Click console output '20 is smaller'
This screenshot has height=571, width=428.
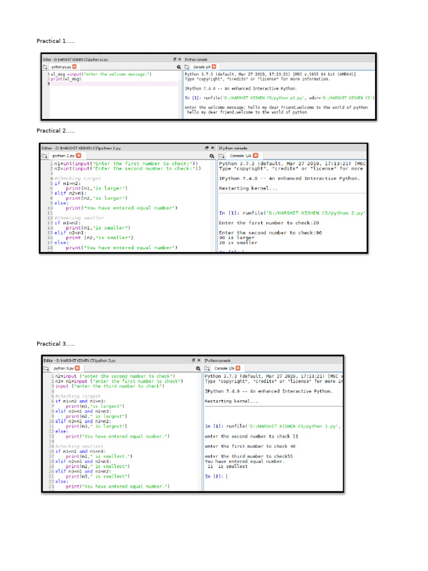tap(238, 243)
